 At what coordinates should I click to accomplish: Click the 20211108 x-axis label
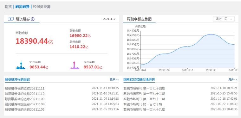coord(140,70)
